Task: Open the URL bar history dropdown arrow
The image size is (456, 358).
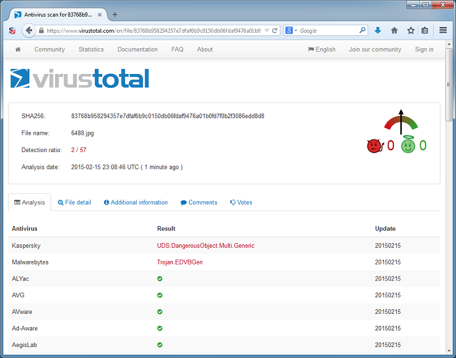Action: (x=266, y=30)
